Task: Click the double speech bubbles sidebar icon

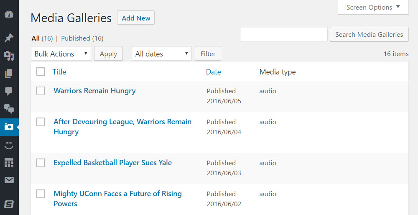Action: [x=9, y=109]
